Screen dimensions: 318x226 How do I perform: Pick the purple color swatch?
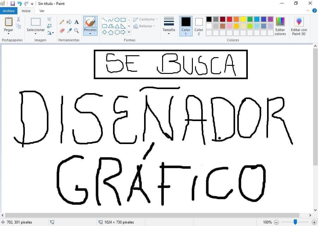pos(270,19)
